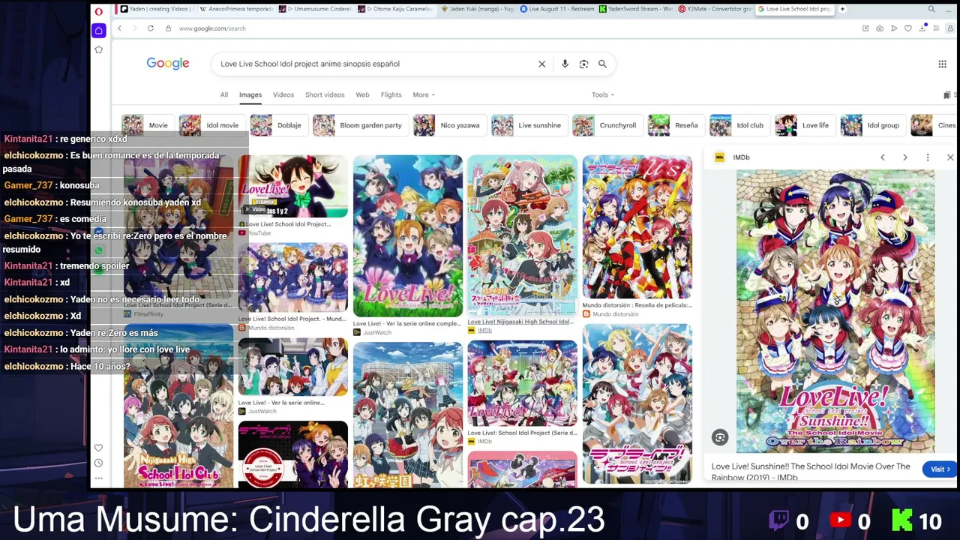
Task: Open the tab search magnifier in the title bar
Action: pyautogui.click(x=931, y=9)
